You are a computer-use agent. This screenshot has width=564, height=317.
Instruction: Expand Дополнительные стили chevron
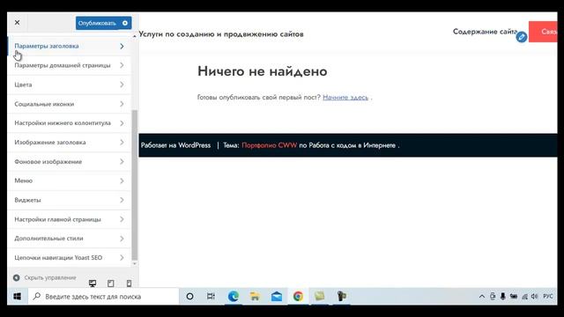(122, 239)
